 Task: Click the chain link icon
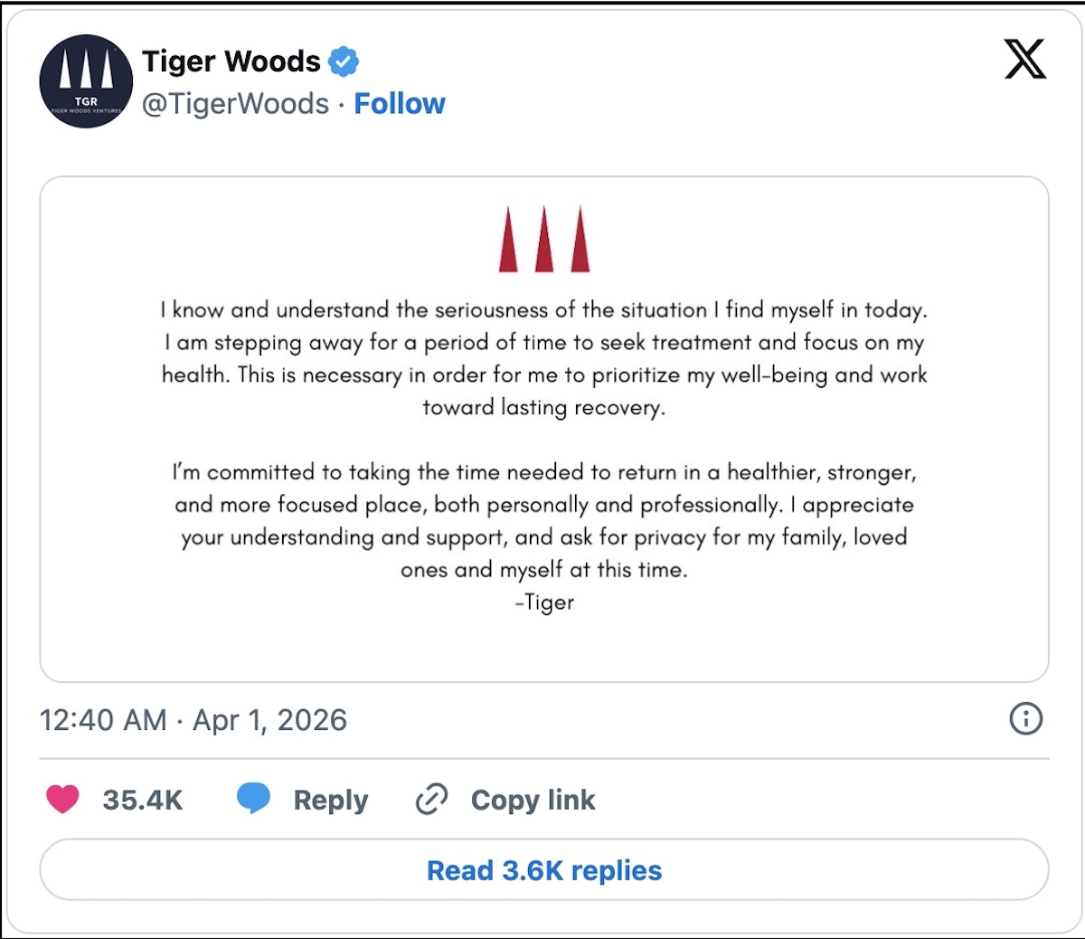click(431, 800)
